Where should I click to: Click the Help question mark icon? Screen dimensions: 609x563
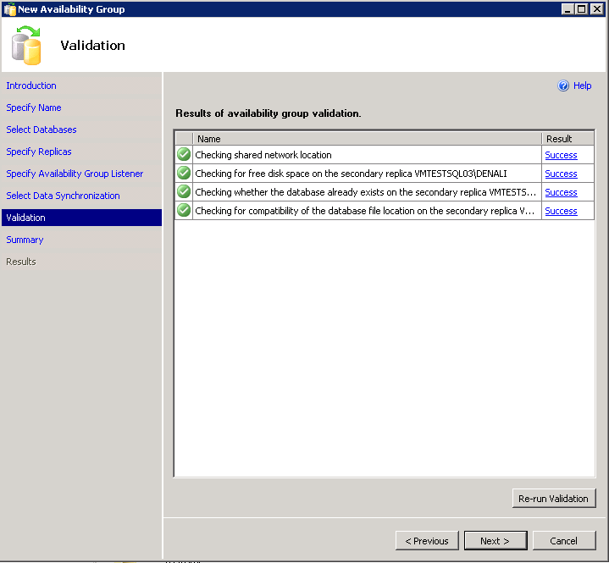click(x=563, y=86)
